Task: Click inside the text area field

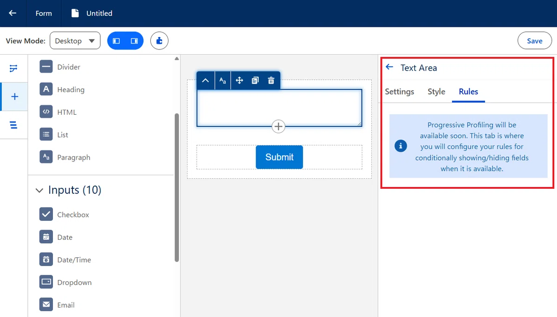Action: pyautogui.click(x=279, y=107)
